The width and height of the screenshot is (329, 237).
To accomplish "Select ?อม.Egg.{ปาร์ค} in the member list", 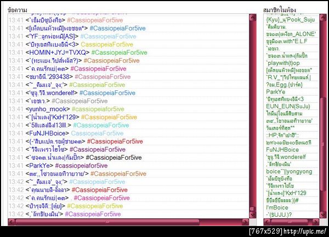I will 284,85.
